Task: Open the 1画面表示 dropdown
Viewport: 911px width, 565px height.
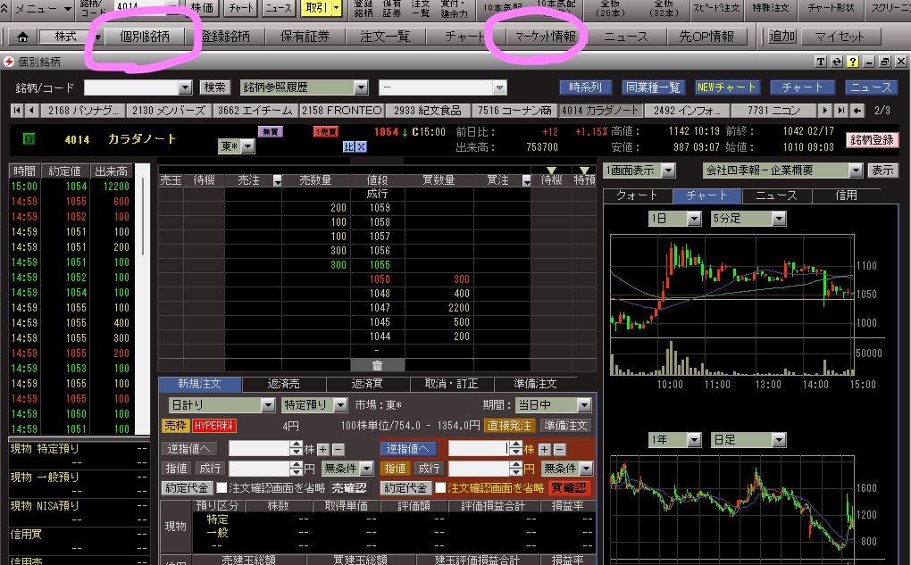Action: tap(639, 170)
